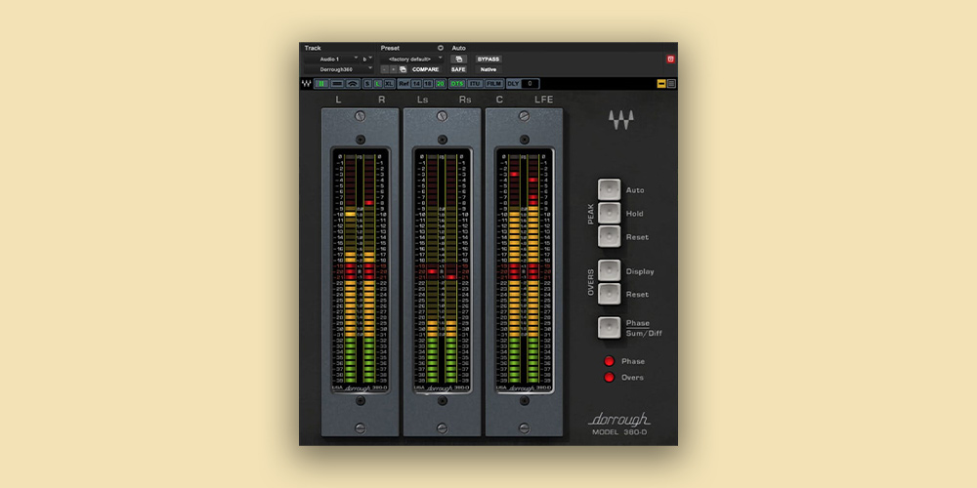Toggle the SAFE automation button
Screen dimensions: 977x488
click(x=458, y=69)
